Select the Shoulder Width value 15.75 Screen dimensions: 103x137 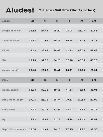tap(57, 40)
